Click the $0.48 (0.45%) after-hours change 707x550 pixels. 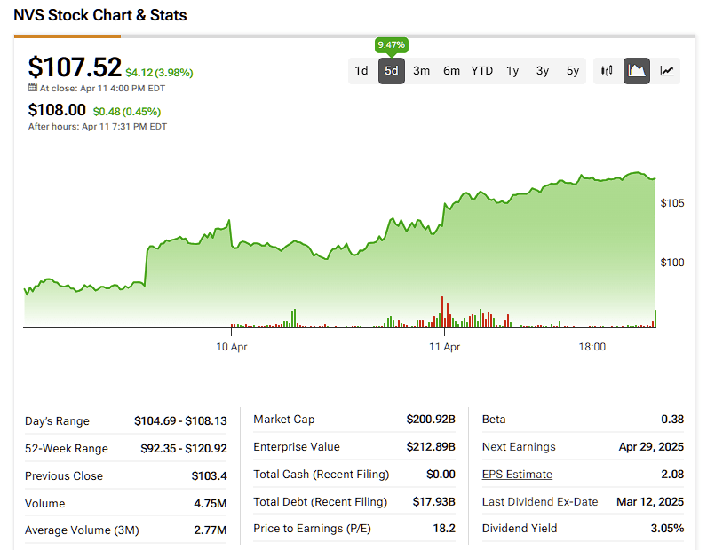point(127,112)
